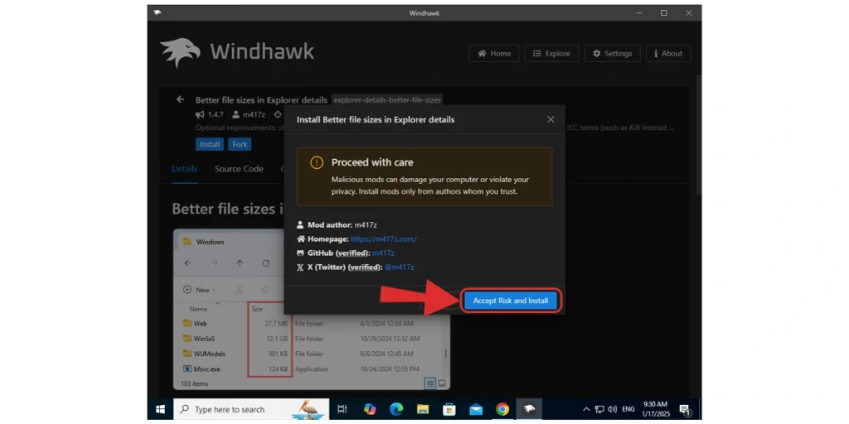Click the Install button under mod title

tap(210, 144)
